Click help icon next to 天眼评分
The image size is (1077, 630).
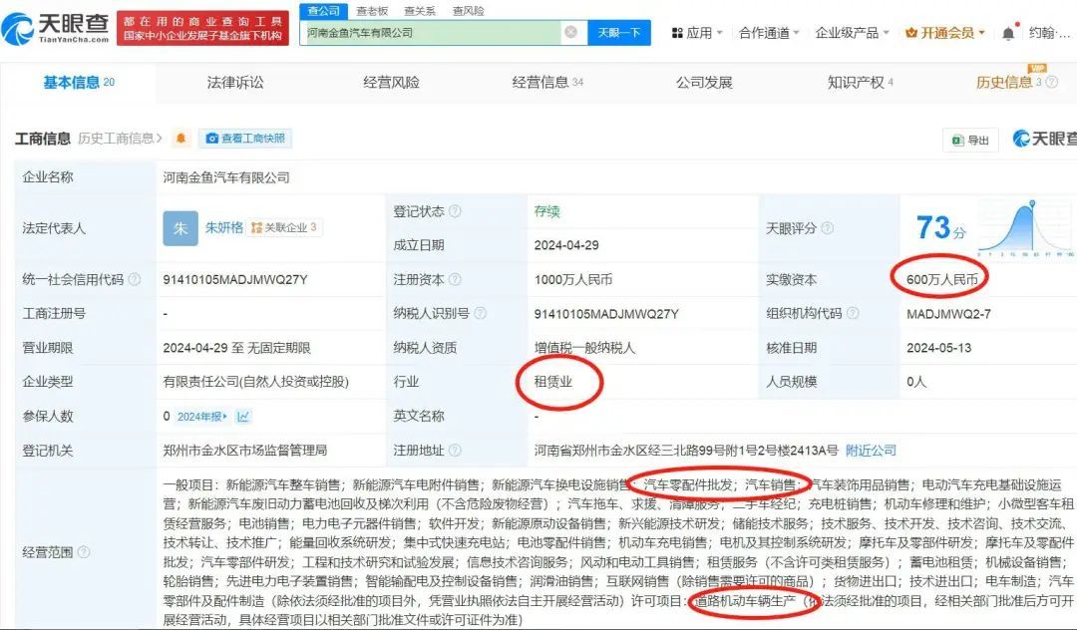(828, 228)
